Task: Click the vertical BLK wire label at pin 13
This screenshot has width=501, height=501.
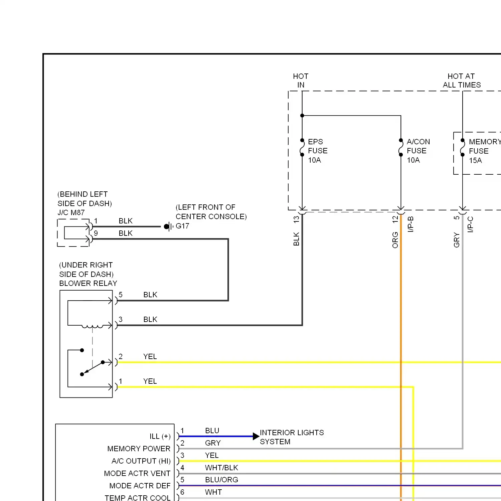Action: pos(296,239)
